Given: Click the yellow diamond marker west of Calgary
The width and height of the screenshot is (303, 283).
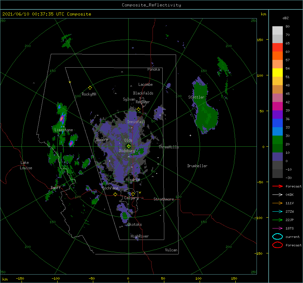Looking at the screenshot, I should (x=115, y=194).
